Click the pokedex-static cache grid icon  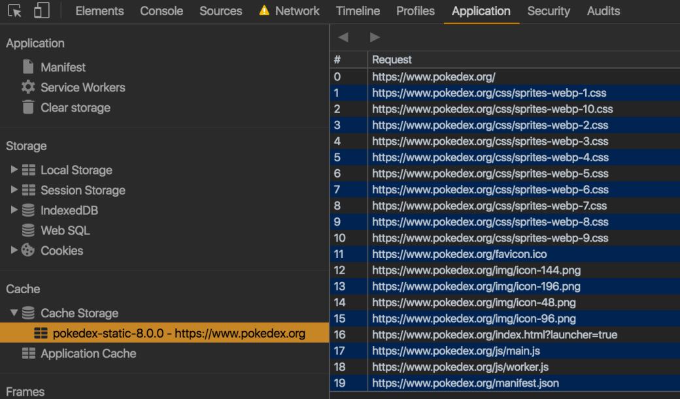pyautogui.click(x=41, y=333)
